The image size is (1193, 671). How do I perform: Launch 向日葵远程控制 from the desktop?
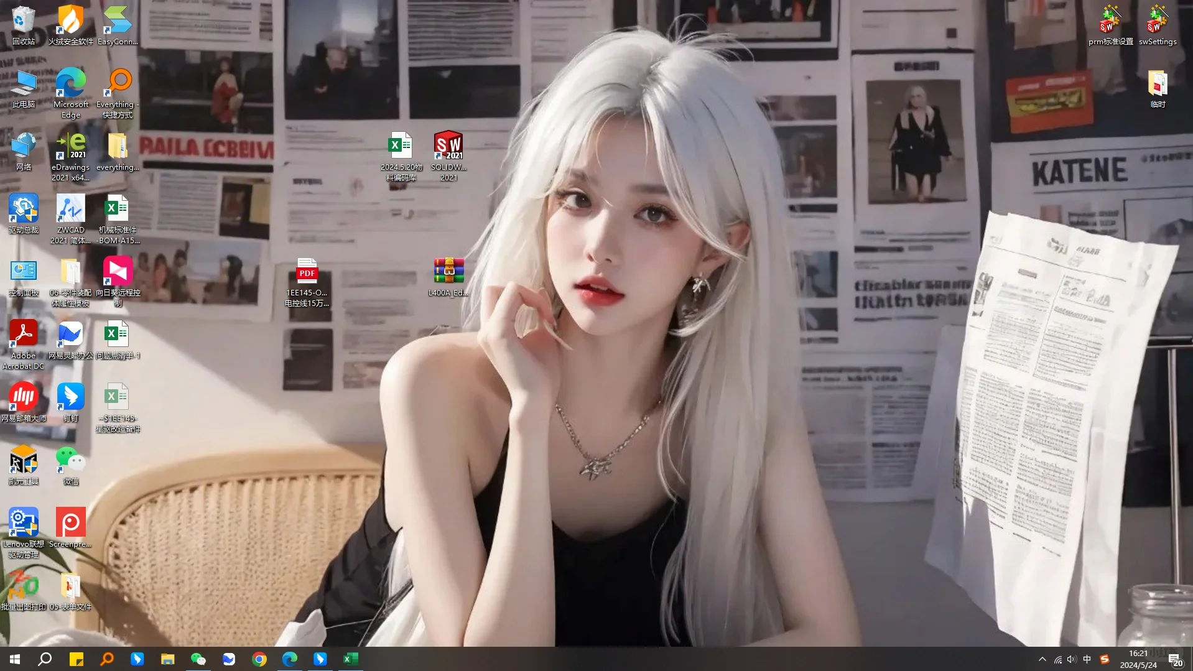(x=118, y=282)
